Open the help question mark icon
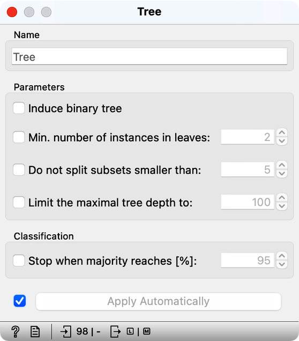299x341 pixels. point(16,331)
